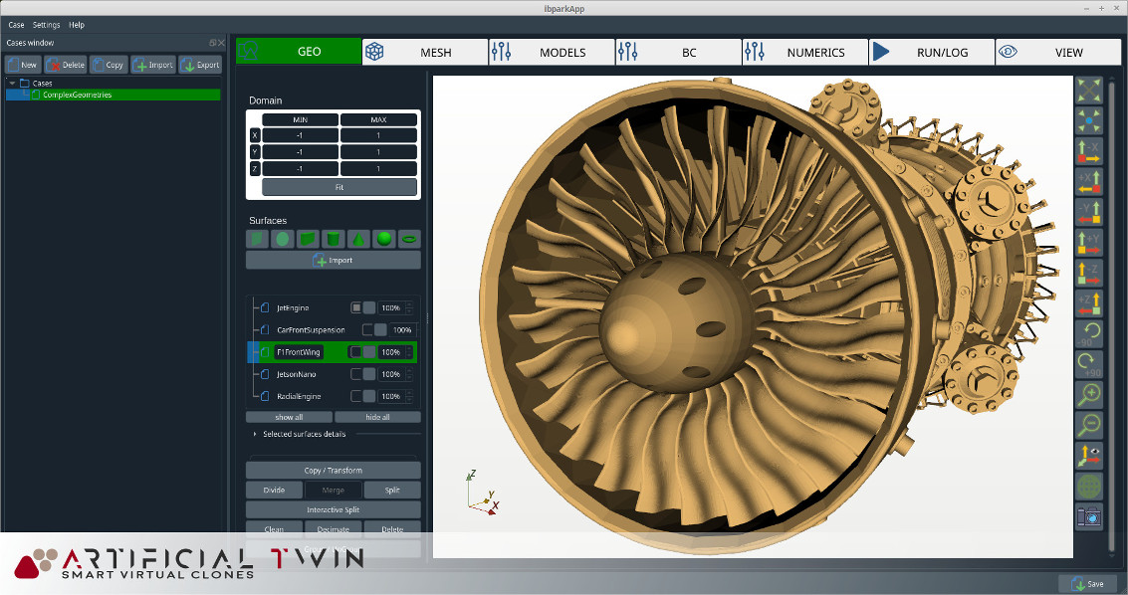1128x595 pixels.
Task: Set the view to the +Z direction
Action: tap(1089, 304)
